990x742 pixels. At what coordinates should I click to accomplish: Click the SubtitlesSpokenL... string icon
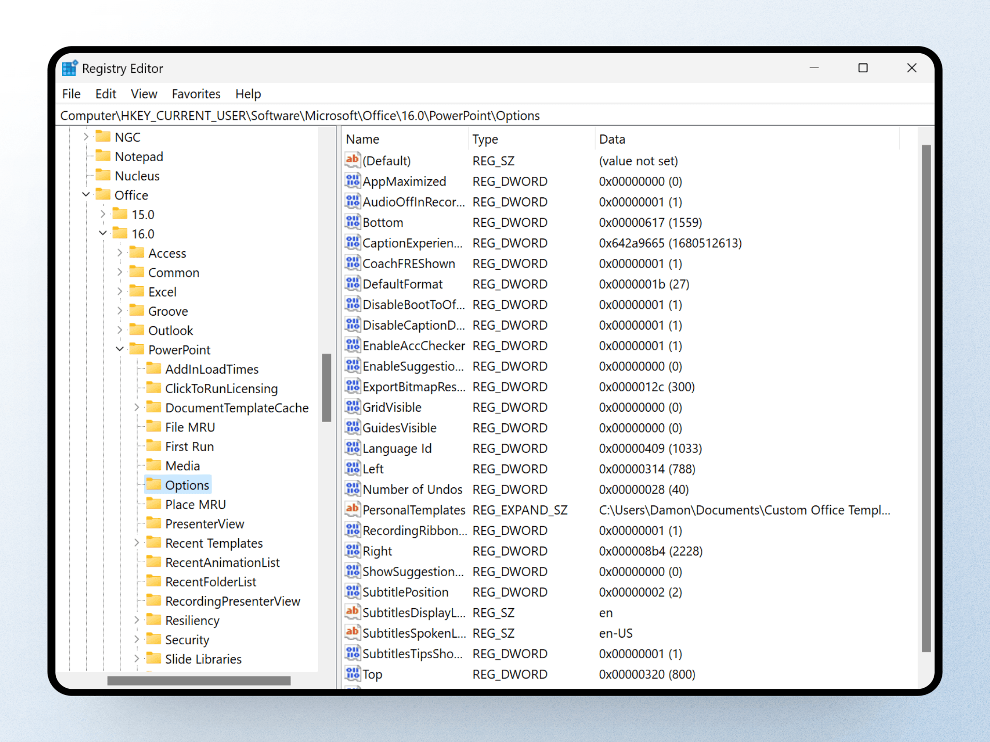coord(353,632)
